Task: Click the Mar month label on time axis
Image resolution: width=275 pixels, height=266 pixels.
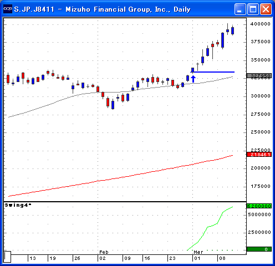Action: click(x=198, y=252)
